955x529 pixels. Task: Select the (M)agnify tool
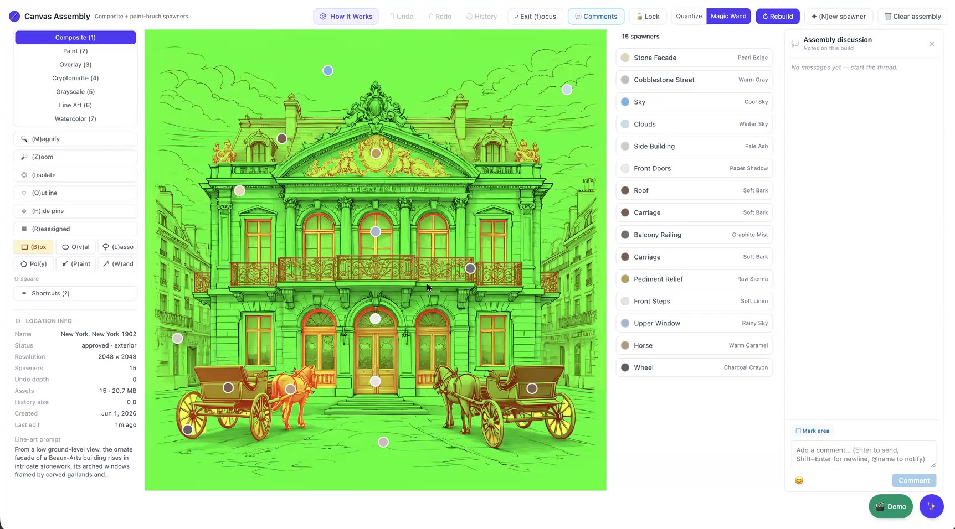[x=75, y=139]
